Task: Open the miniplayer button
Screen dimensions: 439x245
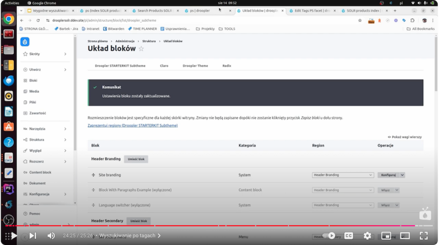Action: coord(386,236)
